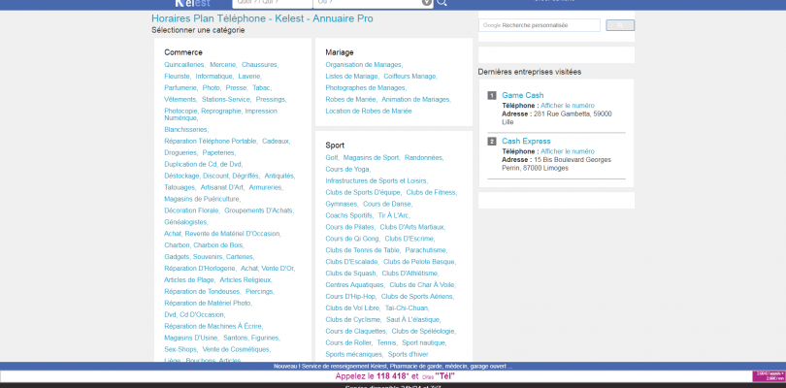Open the Quincailleries category
The image size is (786, 388).
(x=184, y=64)
